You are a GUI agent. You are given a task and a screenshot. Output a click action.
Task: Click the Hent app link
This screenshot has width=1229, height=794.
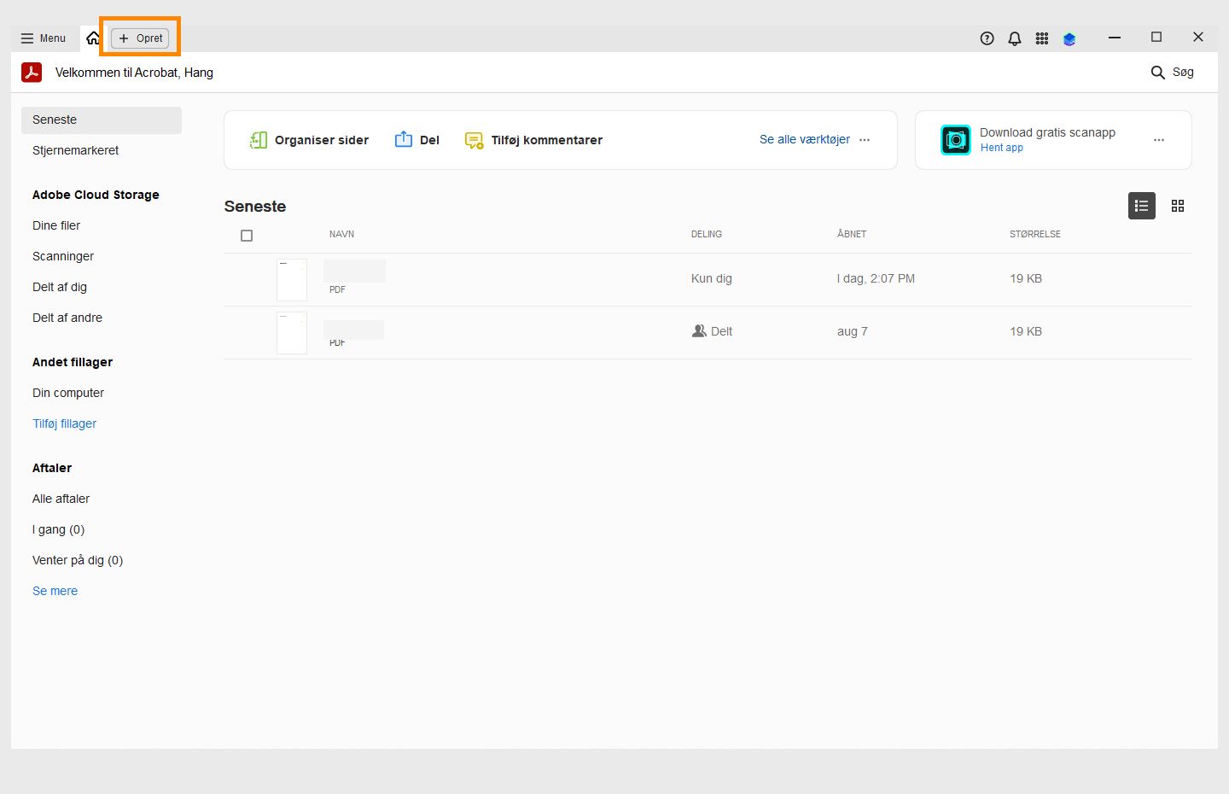click(1002, 148)
